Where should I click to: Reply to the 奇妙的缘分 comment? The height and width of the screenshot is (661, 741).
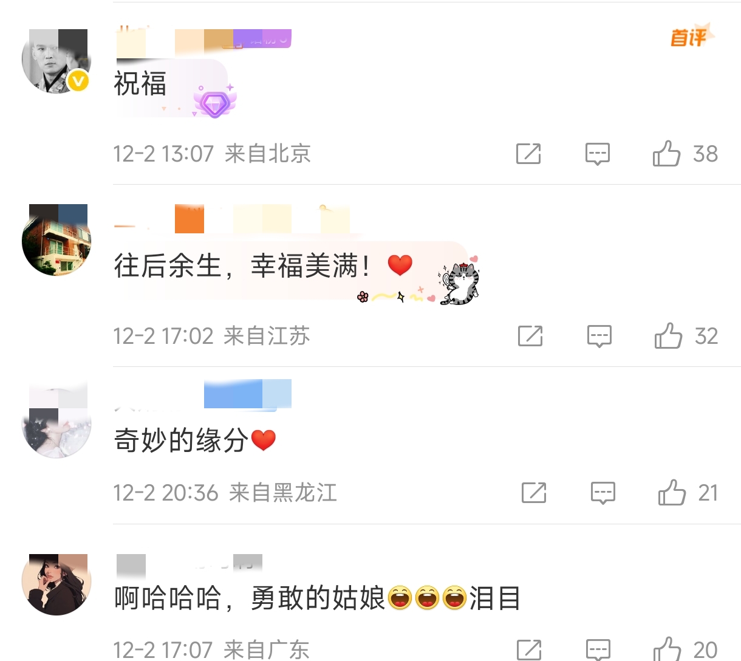coord(603,493)
